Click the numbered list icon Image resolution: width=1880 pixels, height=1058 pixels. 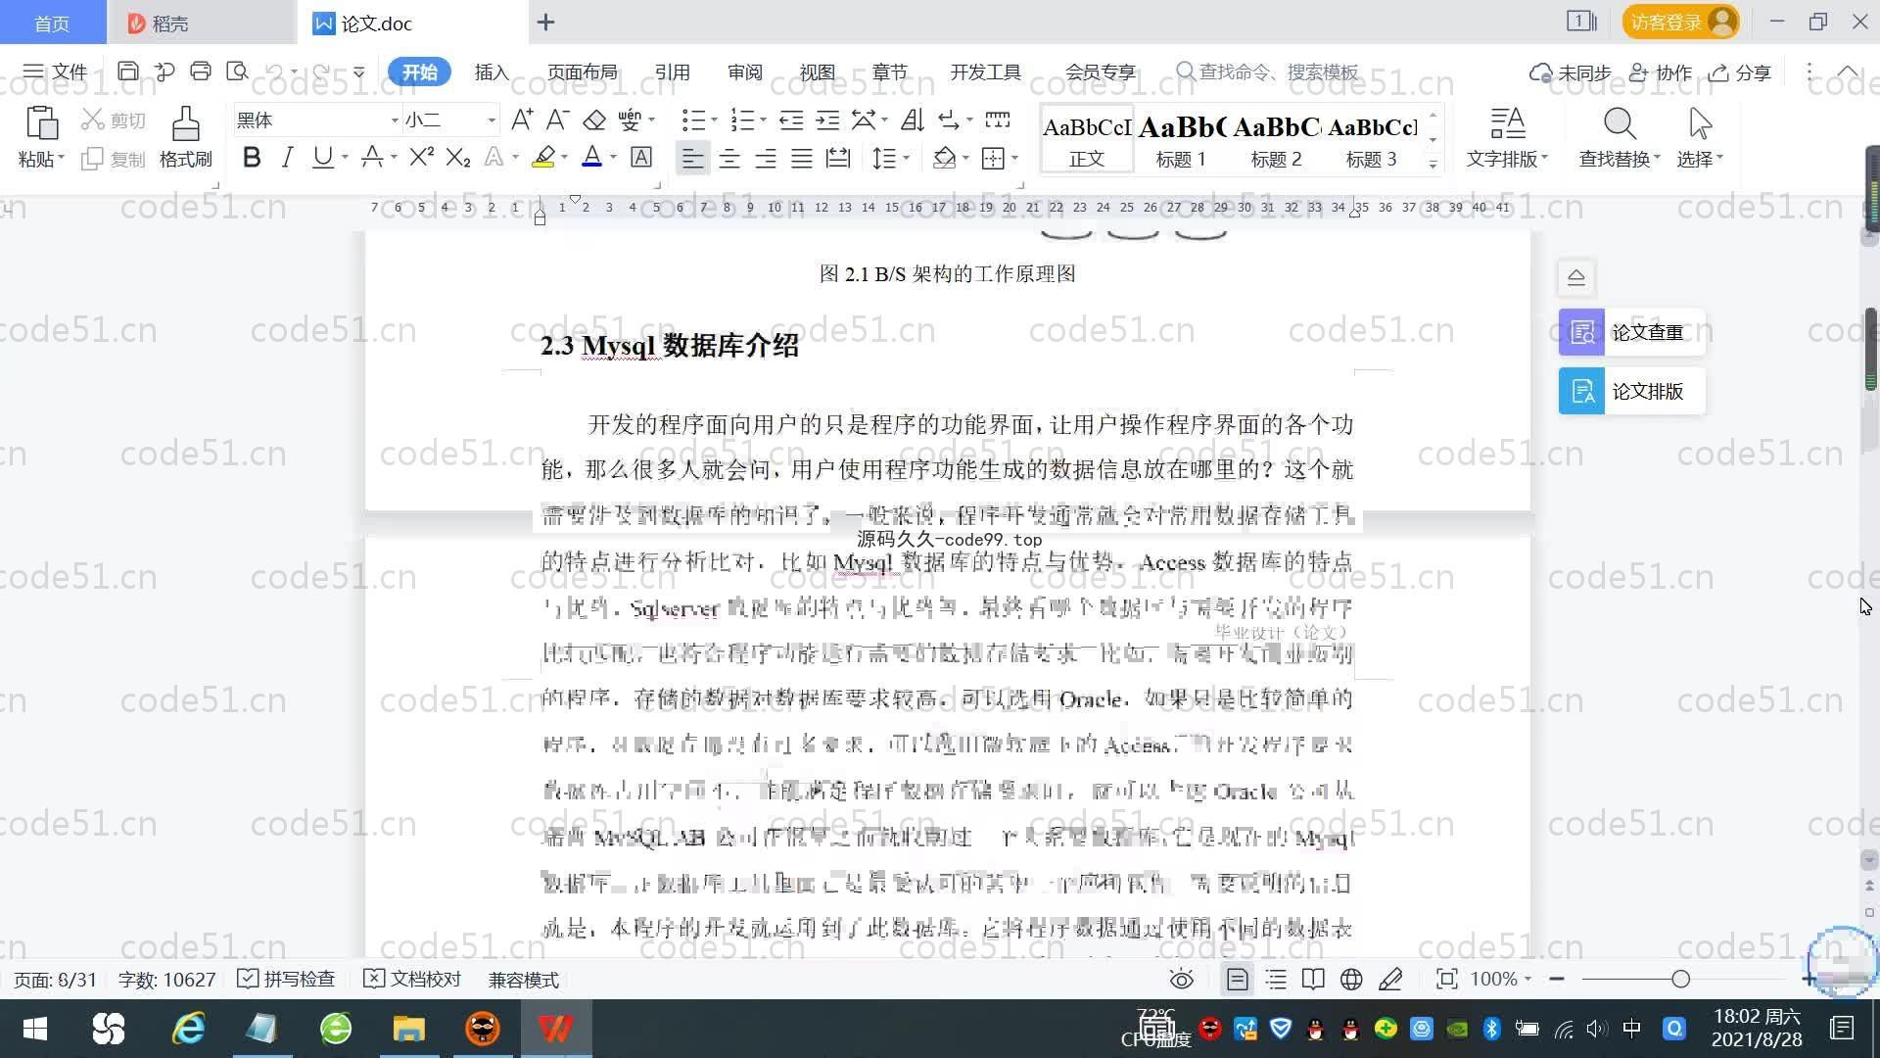coord(742,120)
